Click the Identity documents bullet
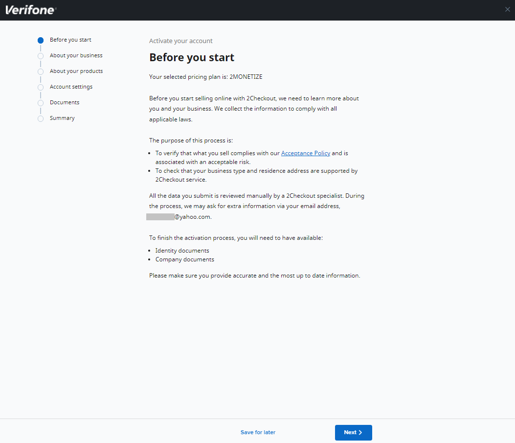 182,251
